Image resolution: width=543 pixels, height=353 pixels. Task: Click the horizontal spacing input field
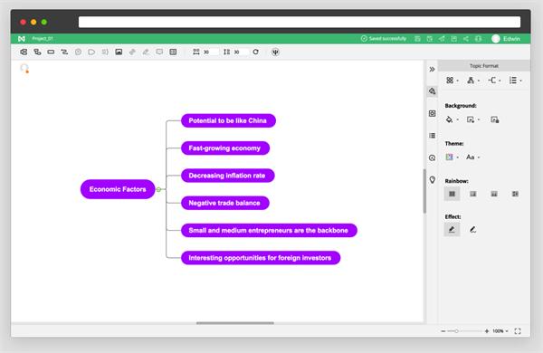pos(210,52)
